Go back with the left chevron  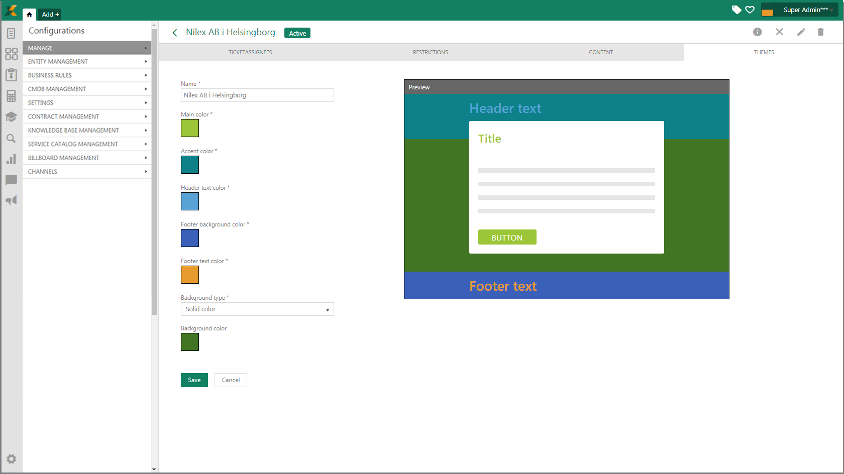pos(175,33)
